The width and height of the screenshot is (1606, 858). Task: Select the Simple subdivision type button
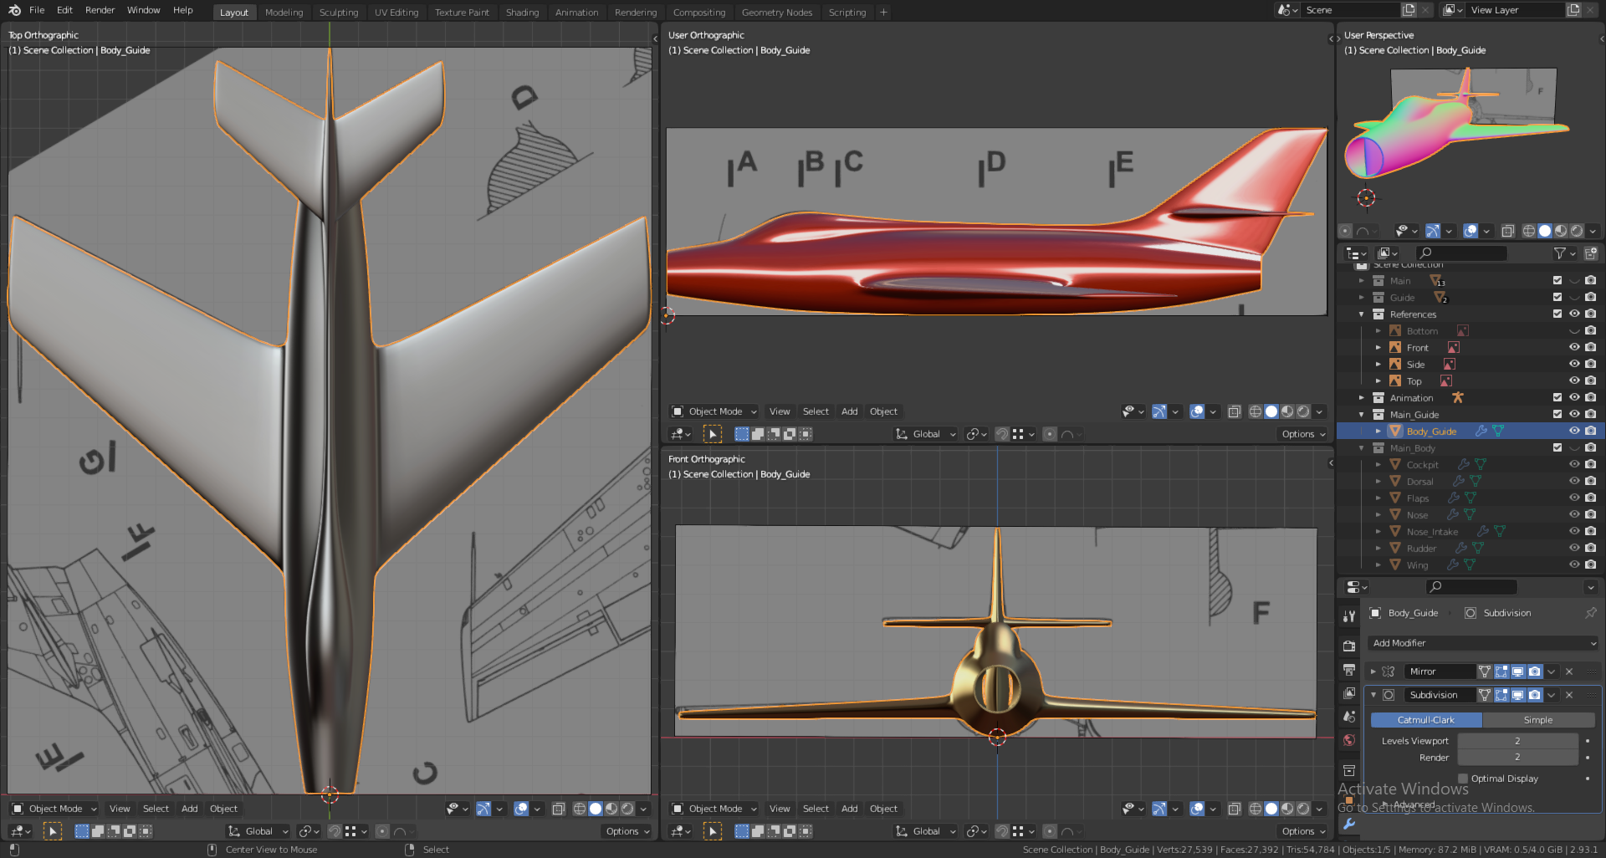pyautogui.click(x=1538, y=720)
